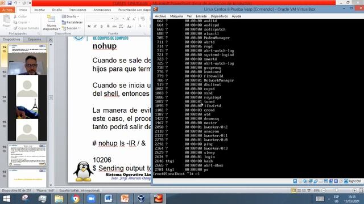
Task: Open the VirtualBox Entrada menu
Action: pyautogui.click(x=201, y=16)
